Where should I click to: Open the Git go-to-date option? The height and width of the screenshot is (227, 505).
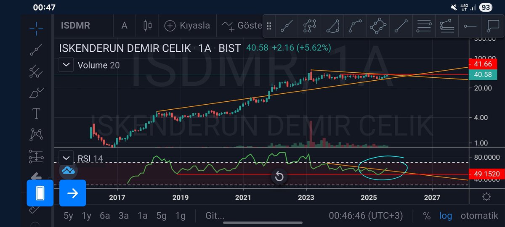coord(215,216)
